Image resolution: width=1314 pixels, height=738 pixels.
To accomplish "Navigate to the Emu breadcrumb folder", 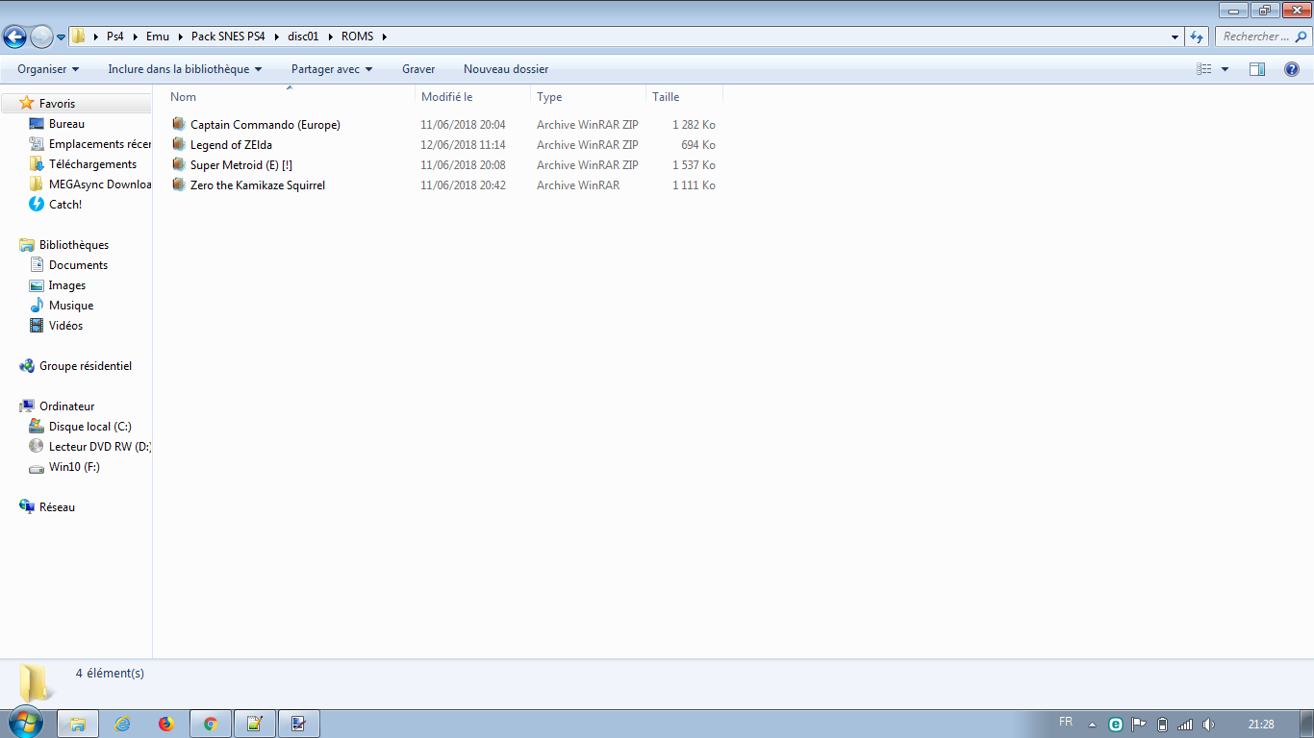I will [158, 37].
